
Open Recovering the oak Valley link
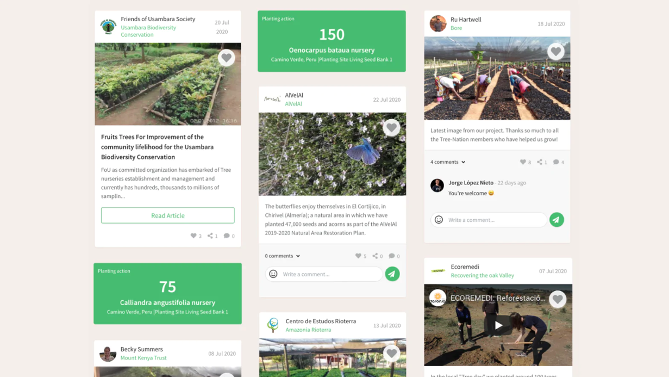tap(482, 275)
